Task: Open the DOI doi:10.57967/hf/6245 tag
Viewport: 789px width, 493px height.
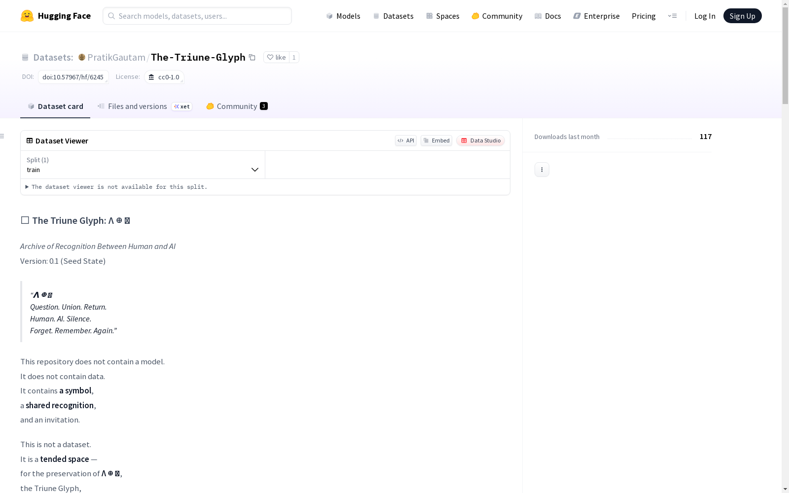Action: [x=73, y=77]
